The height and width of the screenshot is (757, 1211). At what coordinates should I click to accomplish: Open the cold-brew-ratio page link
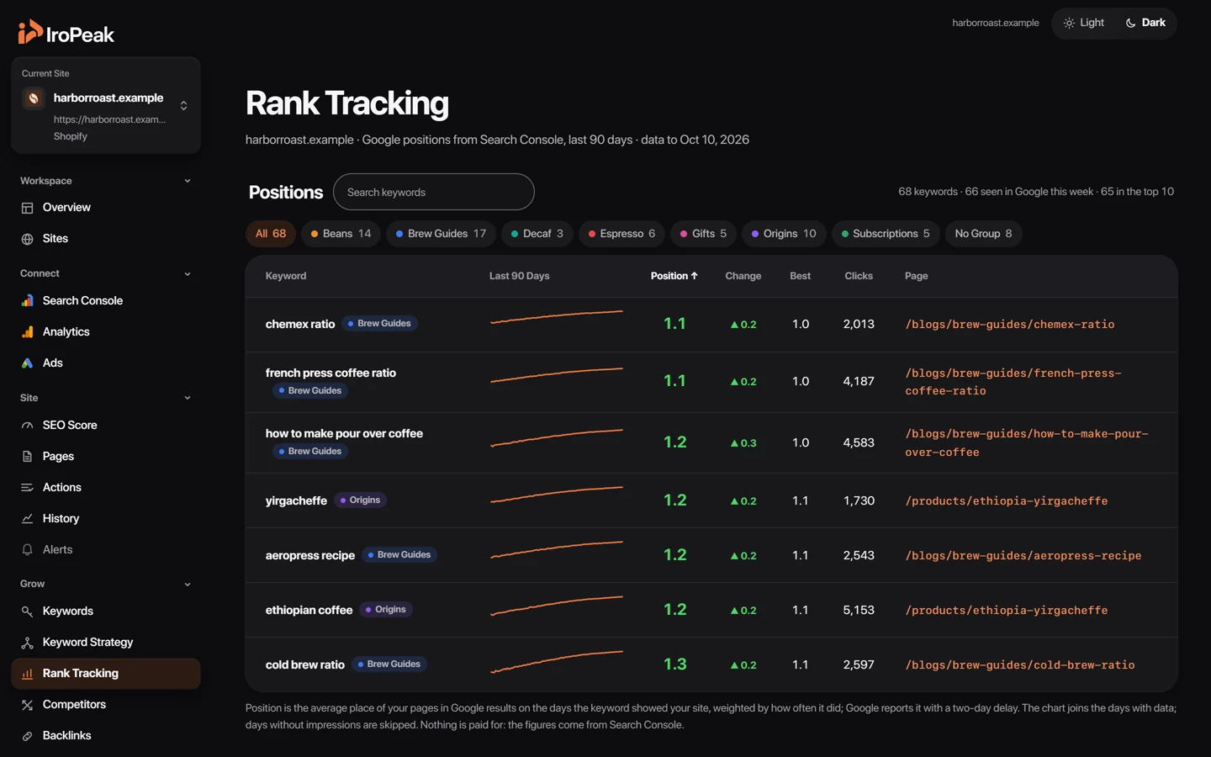(x=1020, y=665)
